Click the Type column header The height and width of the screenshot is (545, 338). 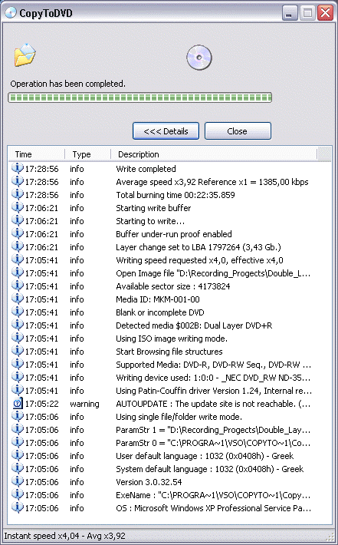click(x=88, y=154)
